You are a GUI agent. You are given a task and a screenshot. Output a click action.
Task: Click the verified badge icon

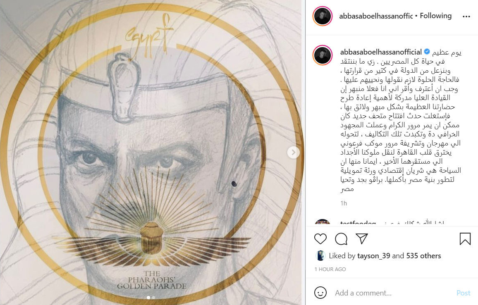tap(427, 52)
